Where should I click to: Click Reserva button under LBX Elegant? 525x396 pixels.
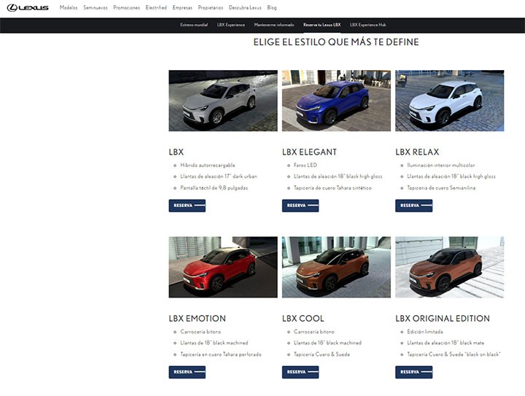tap(300, 206)
